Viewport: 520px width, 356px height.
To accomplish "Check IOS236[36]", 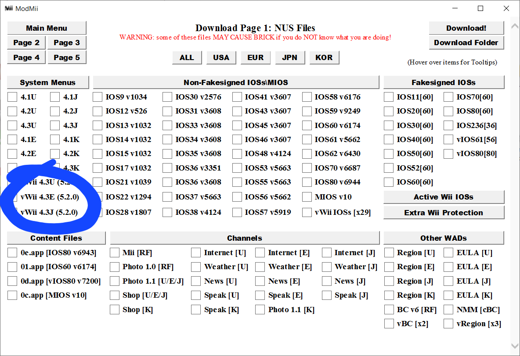I will click(x=448, y=125).
